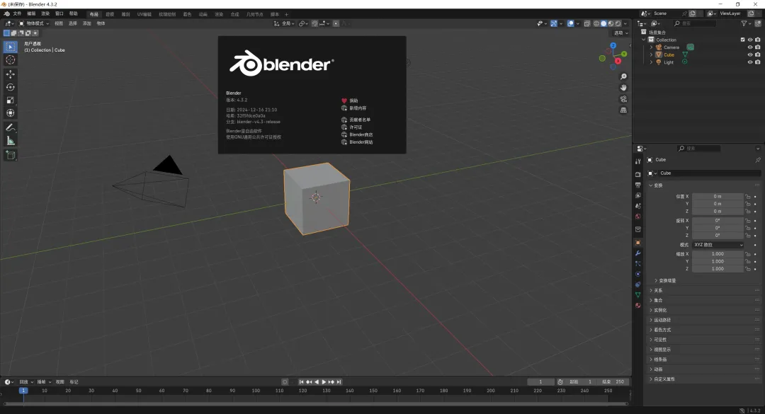Screen dimensions: 765x414
Task: Select the Transform tool
Action: click(x=10, y=113)
